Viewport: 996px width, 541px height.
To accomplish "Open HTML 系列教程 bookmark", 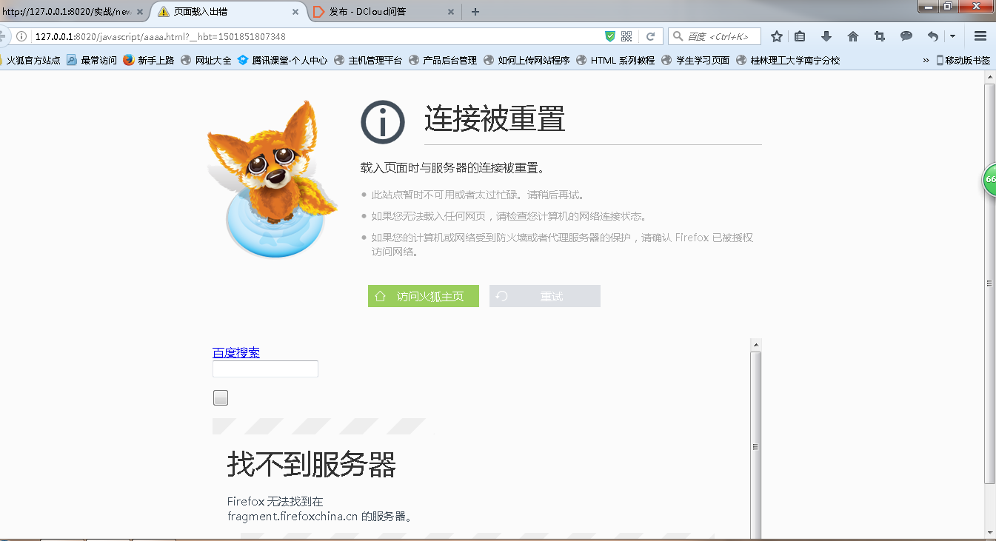I will [615, 61].
